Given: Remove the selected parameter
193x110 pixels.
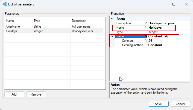Looking at the screenshot, I should (x=36, y=94).
